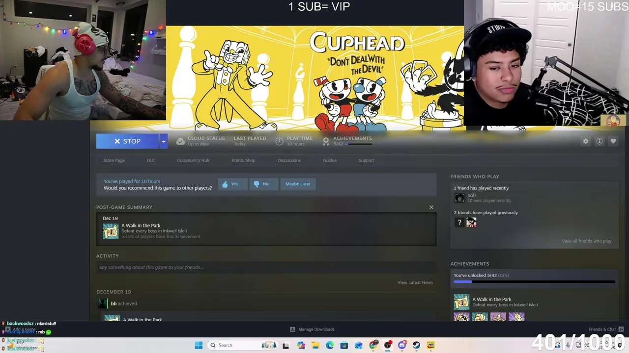Open Guides tab
Viewport: 629px width, 353px height.
pyautogui.click(x=330, y=160)
